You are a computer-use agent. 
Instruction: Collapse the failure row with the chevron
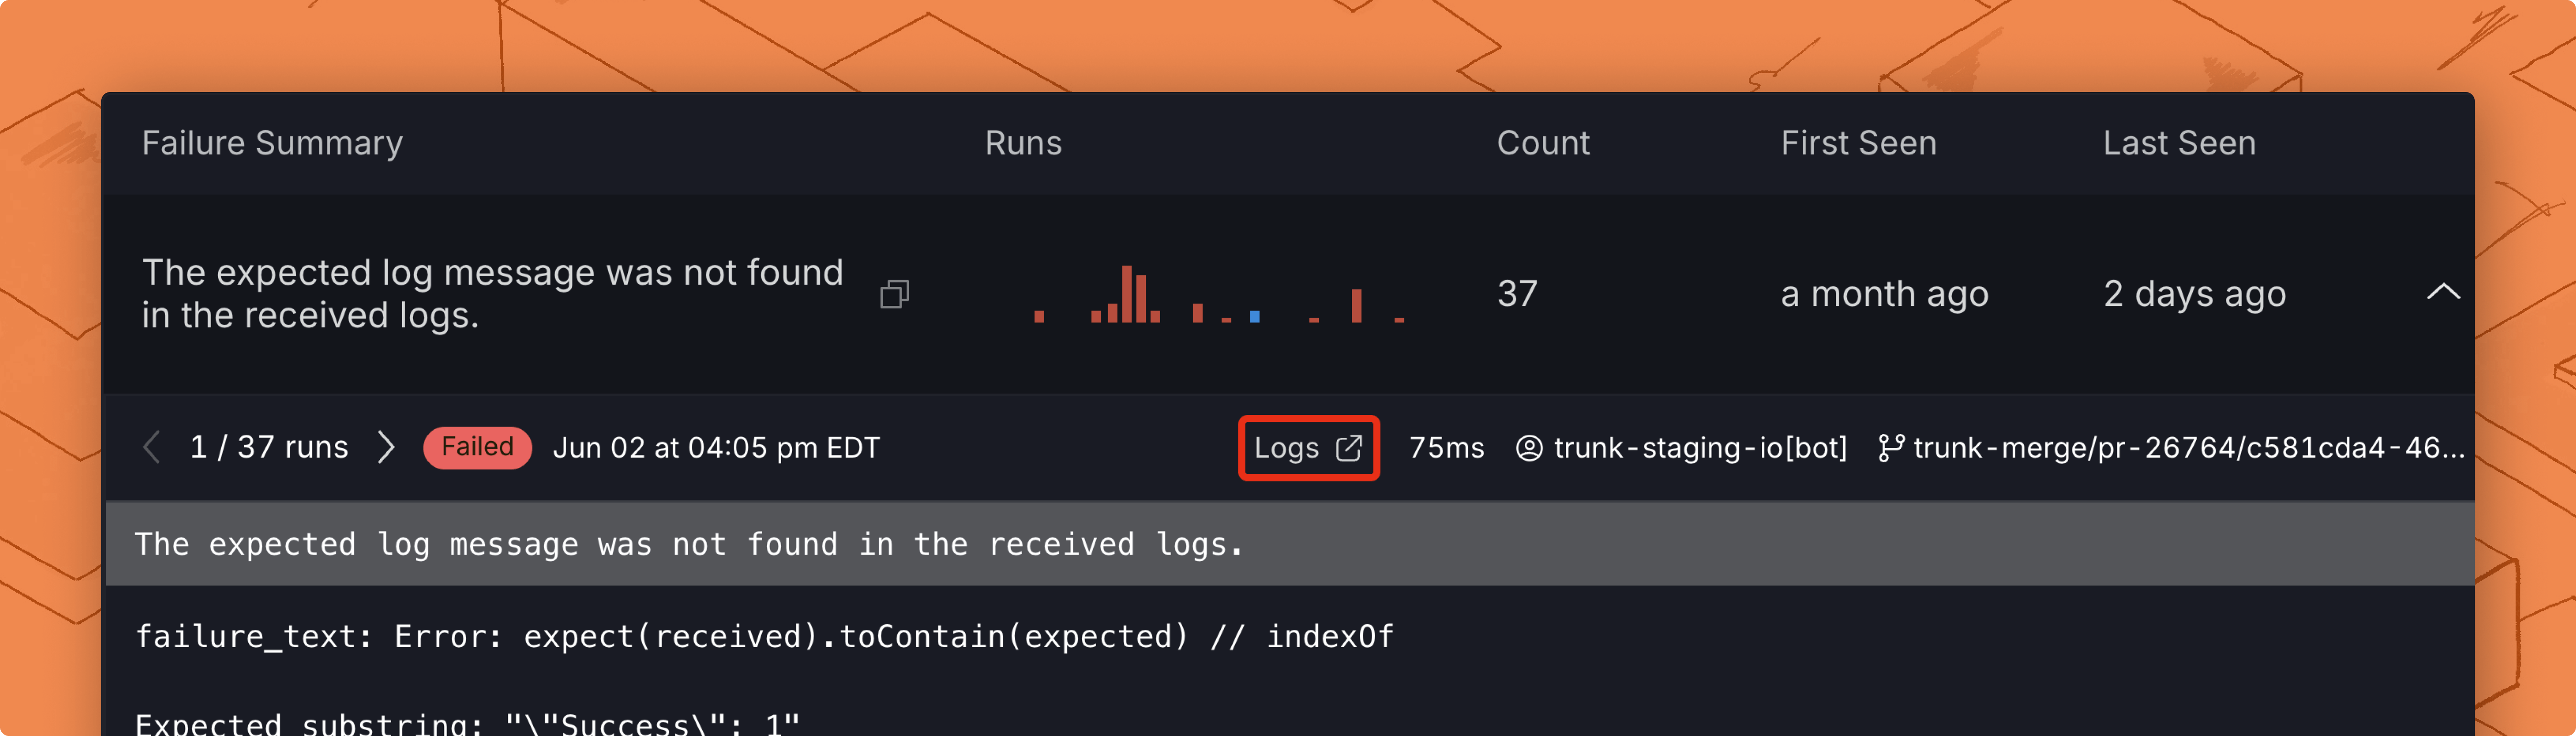(x=2443, y=292)
